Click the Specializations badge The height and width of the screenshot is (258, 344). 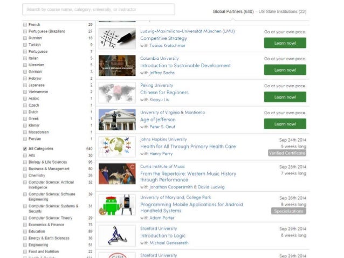pos(288,211)
